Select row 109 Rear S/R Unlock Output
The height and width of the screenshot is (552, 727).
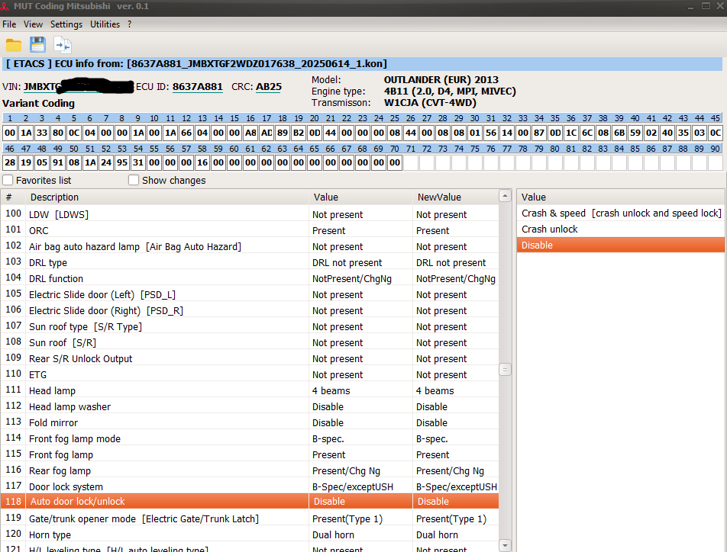pos(250,358)
